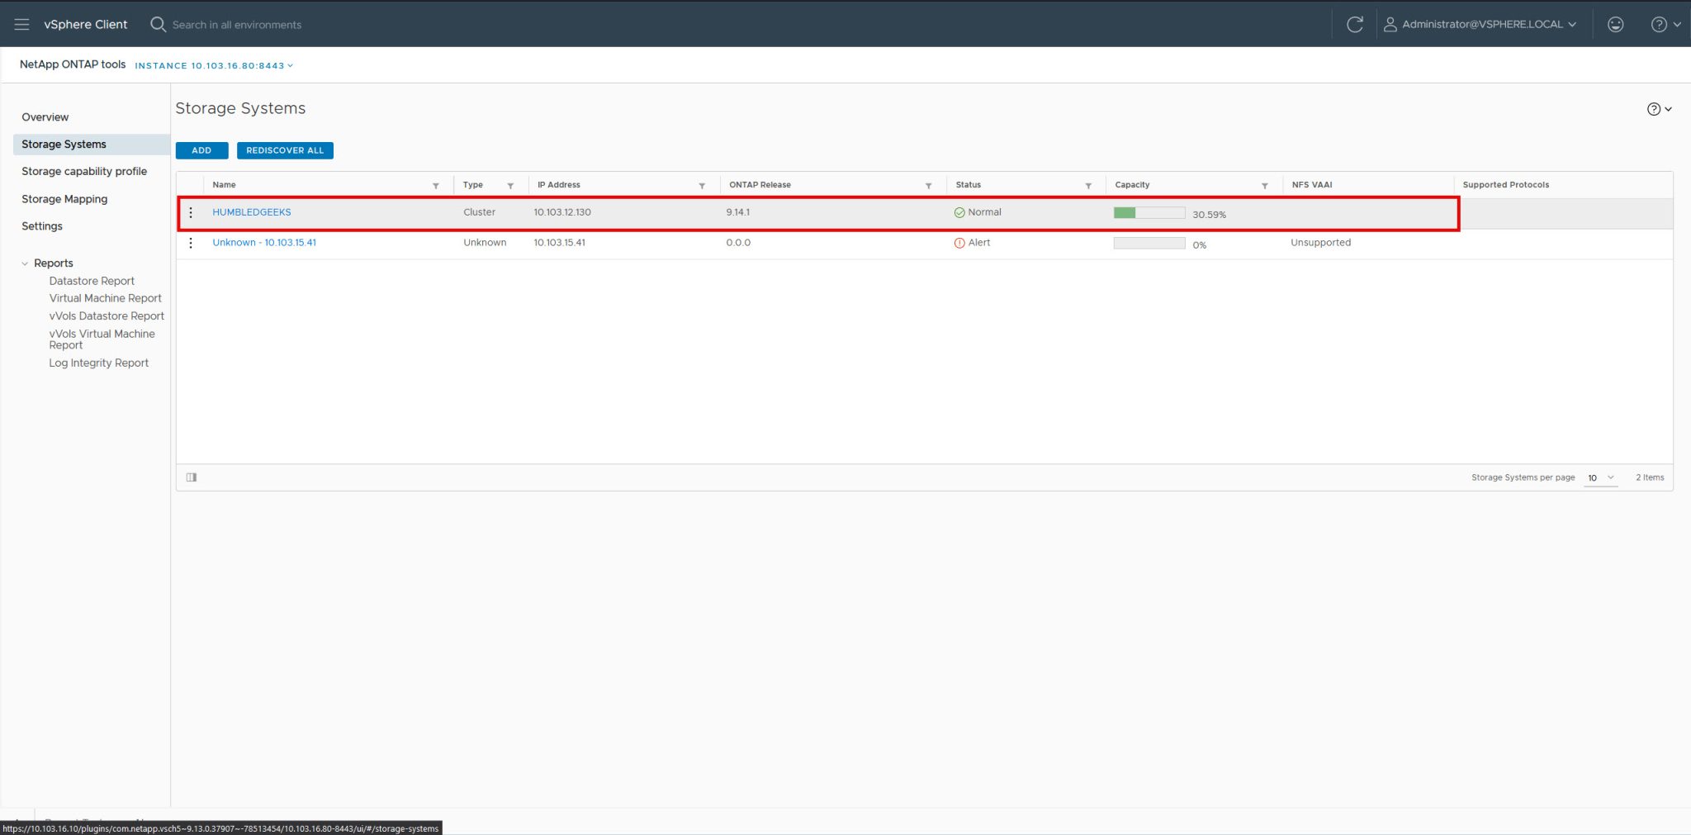The height and width of the screenshot is (835, 1691).
Task: Open help for the Storage Systems page
Action: (1654, 108)
